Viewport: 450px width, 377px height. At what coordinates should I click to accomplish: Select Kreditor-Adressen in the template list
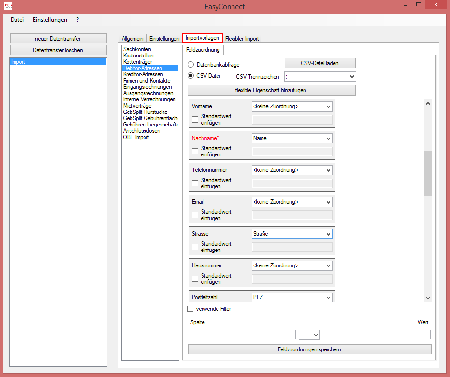click(147, 74)
